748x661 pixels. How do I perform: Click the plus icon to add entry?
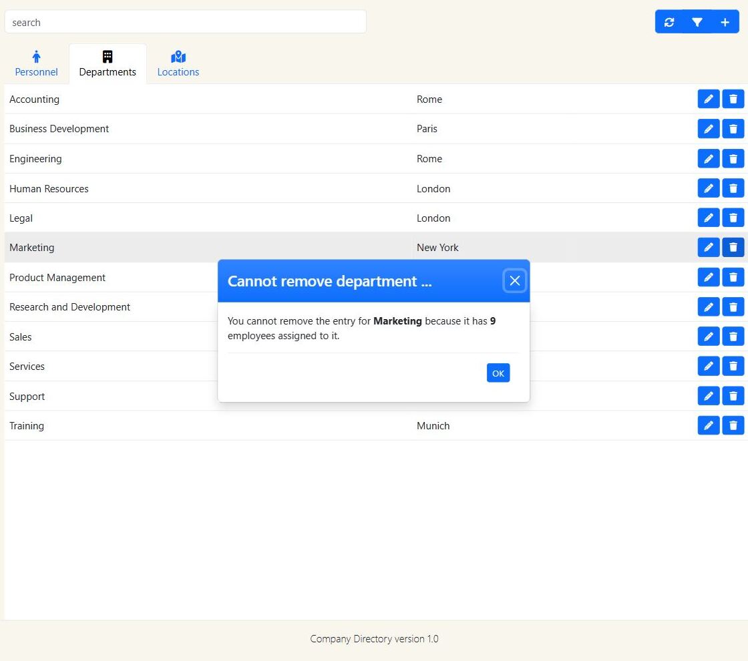coord(725,22)
